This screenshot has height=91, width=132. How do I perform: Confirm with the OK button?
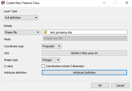coord(100,86)
